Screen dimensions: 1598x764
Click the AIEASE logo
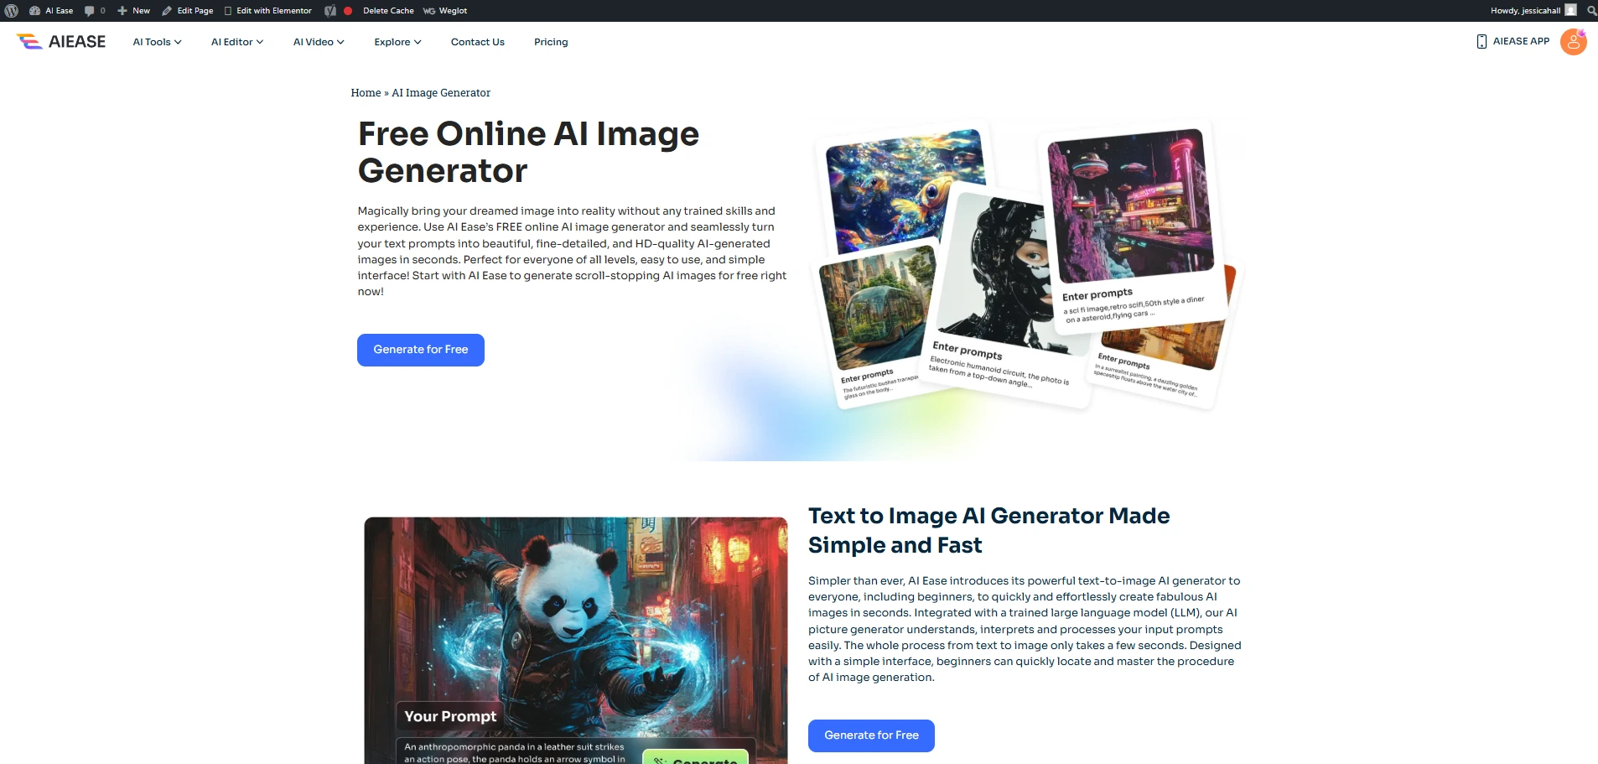[61, 42]
